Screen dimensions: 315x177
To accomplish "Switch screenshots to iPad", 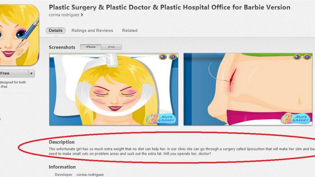I will 111,47.
